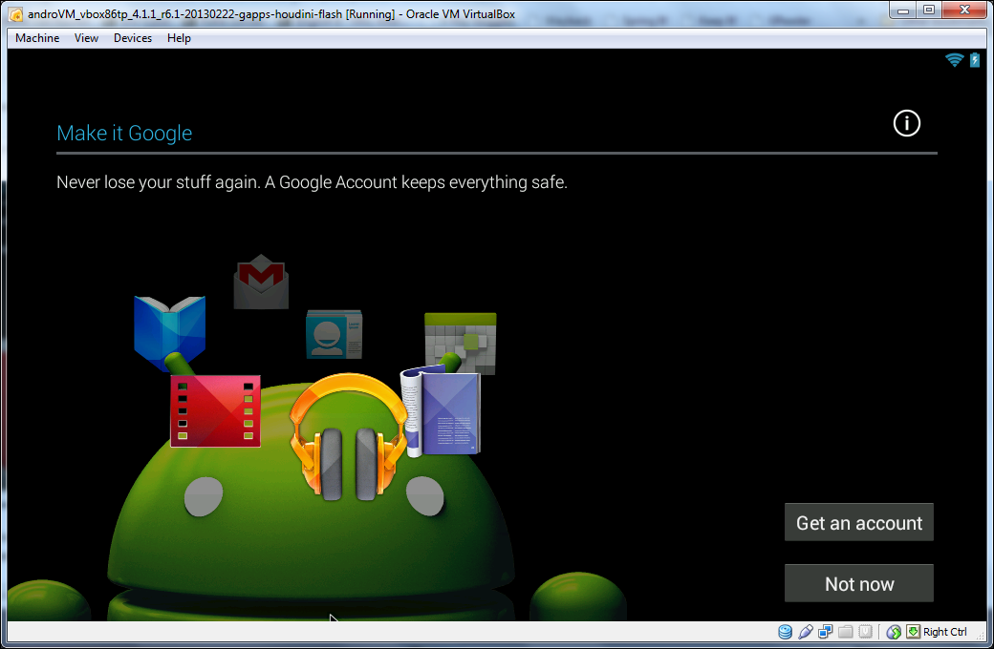Click the VirtualBox title bar app icon
994x649 pixels.
coord(16,14)
